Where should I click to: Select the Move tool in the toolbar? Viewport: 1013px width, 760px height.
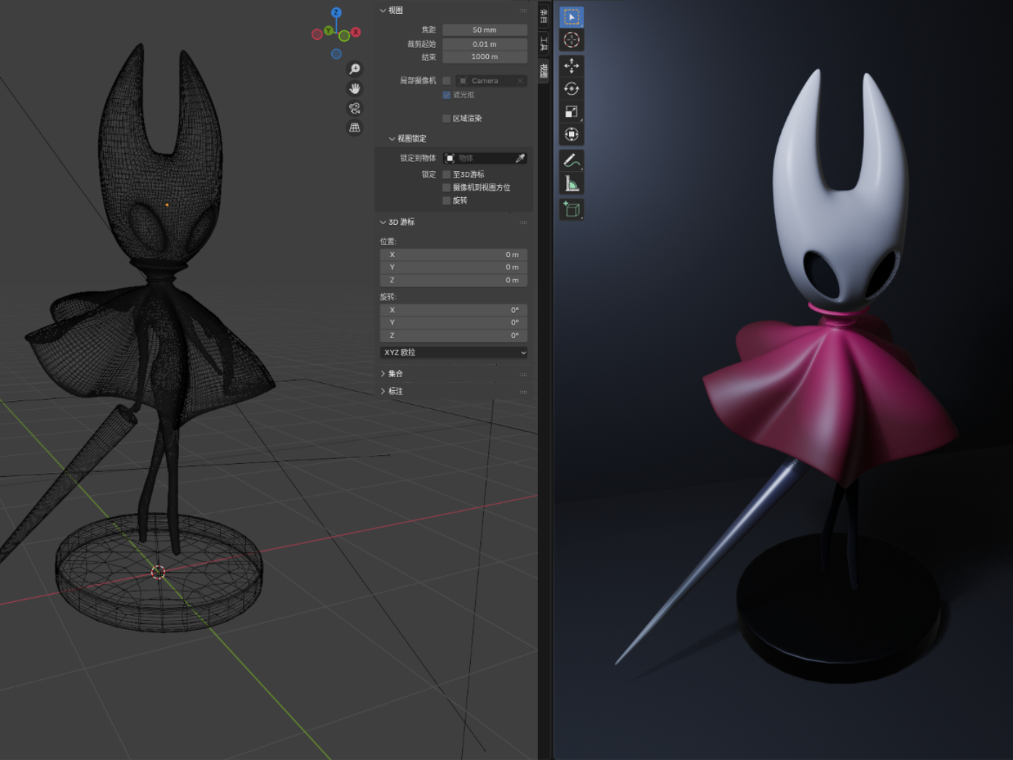tap(571, 66)
